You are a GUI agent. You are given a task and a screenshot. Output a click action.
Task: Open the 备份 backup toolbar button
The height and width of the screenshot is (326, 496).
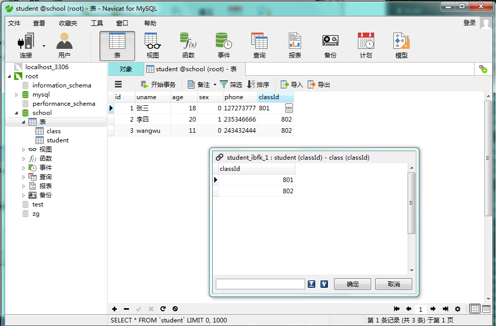pyautogui.click(x=330, y=46)
